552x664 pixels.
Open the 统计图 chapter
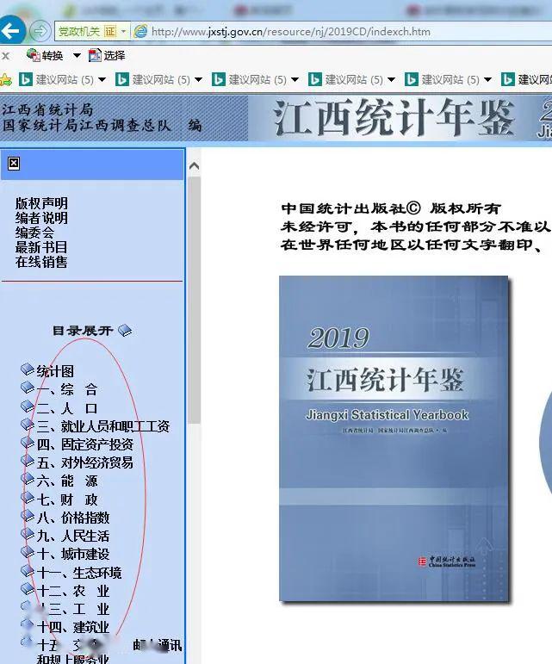(x=55, y=371)
